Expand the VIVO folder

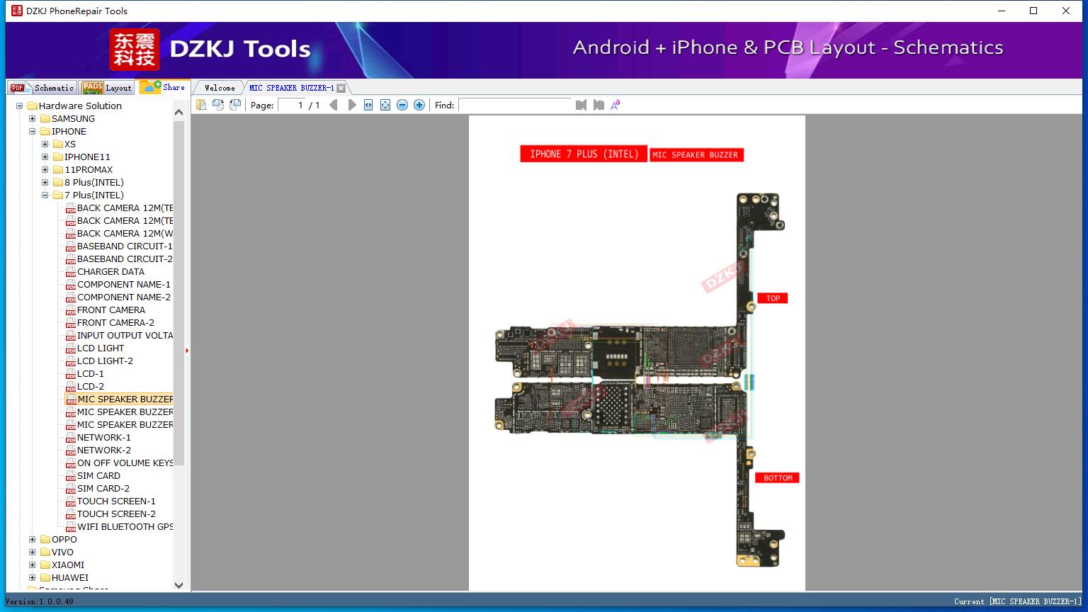(x=32, y=552)
